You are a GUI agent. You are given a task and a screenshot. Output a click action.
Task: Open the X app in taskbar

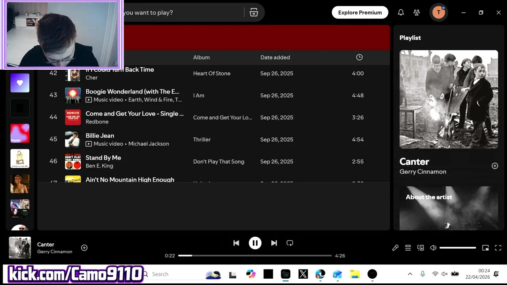[303, 274]
